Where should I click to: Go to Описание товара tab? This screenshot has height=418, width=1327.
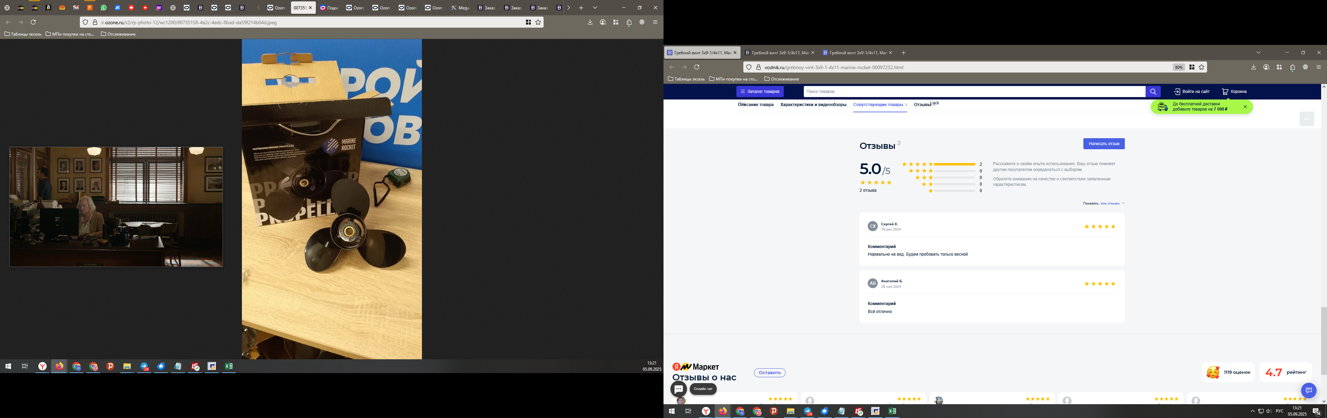pyautogui.click(x=756, y=105)
